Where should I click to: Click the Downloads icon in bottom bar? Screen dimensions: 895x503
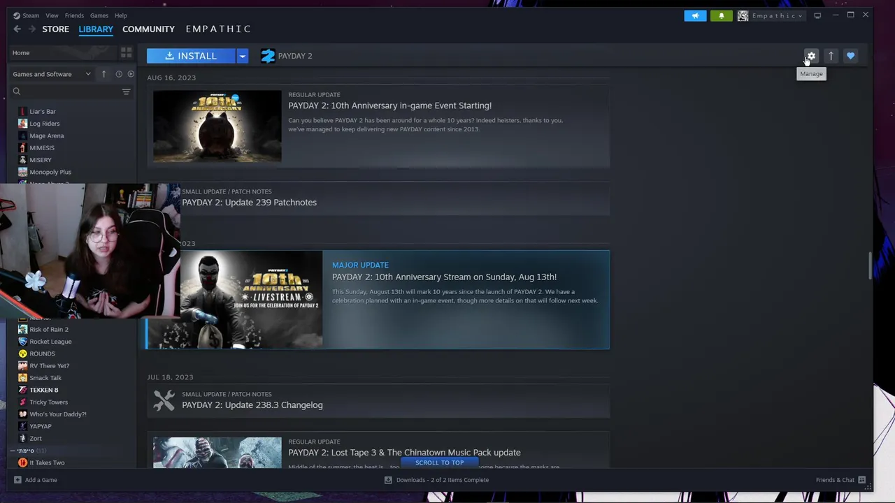click(x=388, y=480)
